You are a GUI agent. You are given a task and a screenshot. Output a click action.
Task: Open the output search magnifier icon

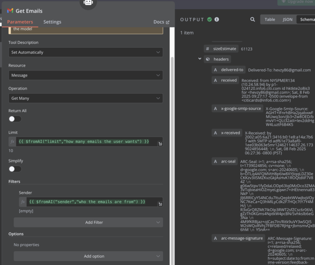tap(252, 19)
